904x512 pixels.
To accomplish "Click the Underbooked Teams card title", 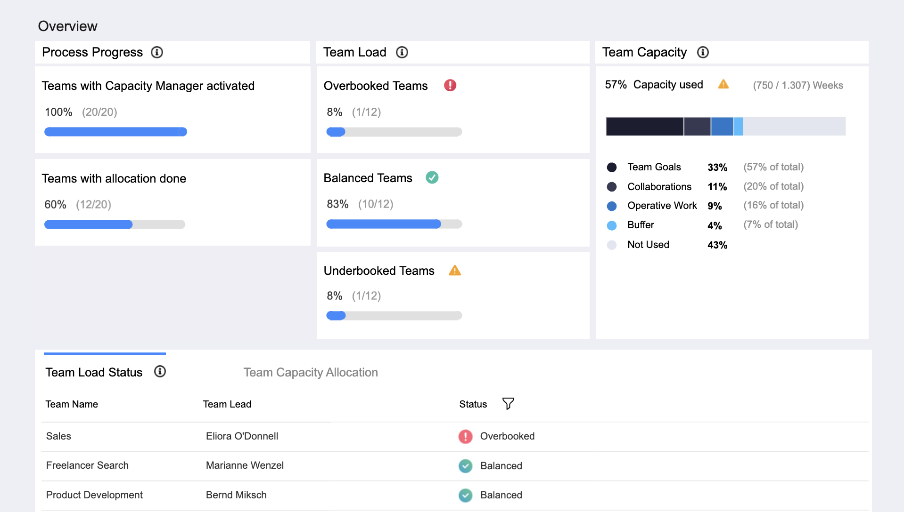I will (x=379, y=271).
